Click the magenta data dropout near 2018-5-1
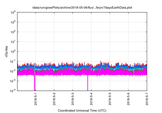Image resolution: width=162 pixels, height=113 pixels. click(x=35, y=83)
